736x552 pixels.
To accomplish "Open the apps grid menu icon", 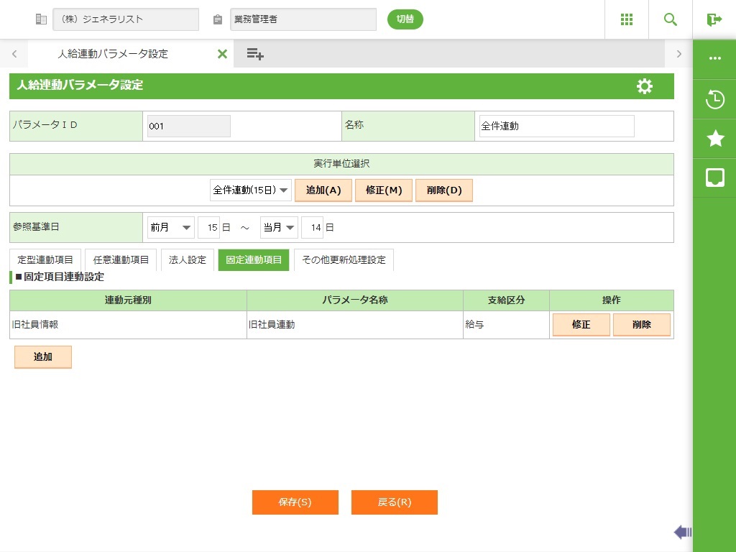I will pos(626,19).
